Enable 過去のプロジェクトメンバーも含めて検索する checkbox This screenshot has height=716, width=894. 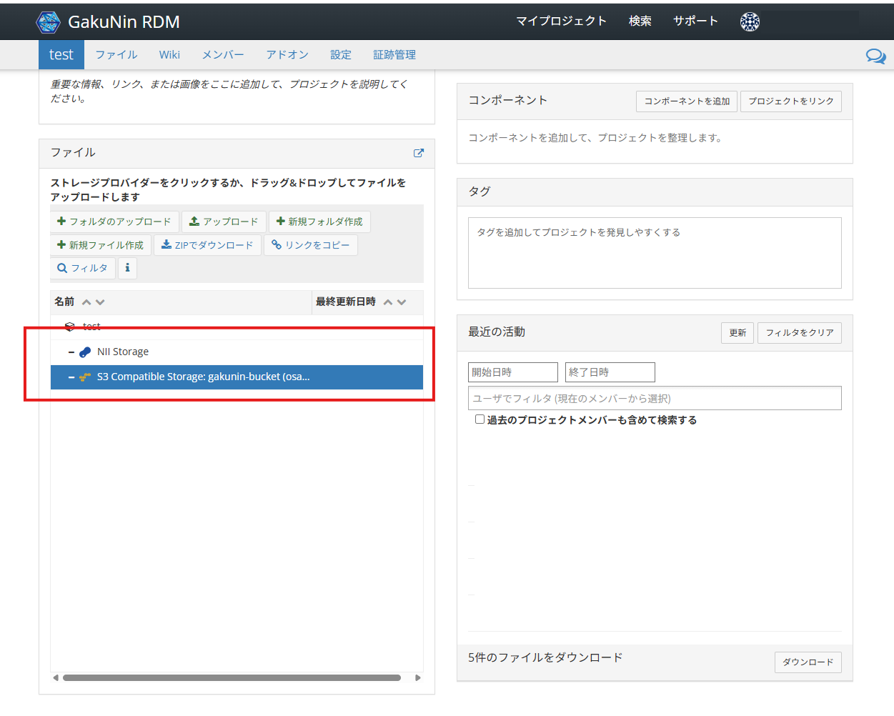pyautogui.click(x=480, y=419)
